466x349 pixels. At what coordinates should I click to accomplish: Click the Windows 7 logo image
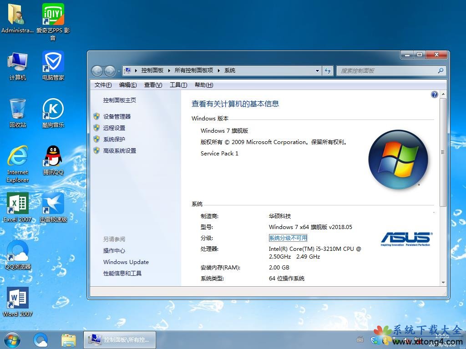(398, 160)
